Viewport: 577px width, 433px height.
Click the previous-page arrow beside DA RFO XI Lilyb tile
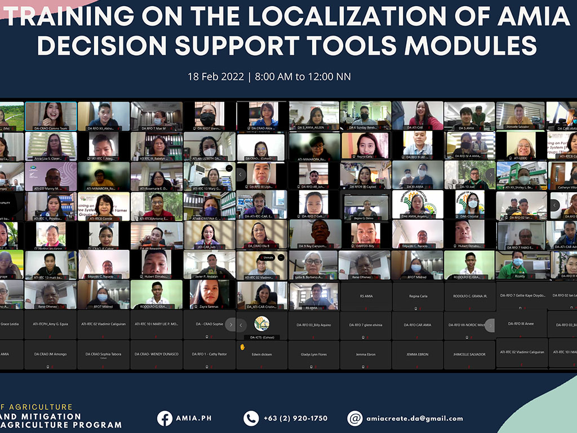point(241,175)
